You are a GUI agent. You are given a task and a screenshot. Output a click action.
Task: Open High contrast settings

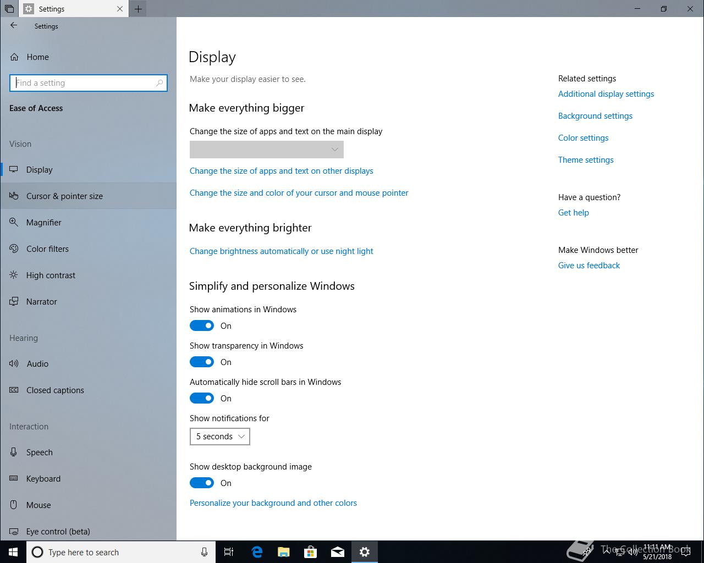pos(89,275)
